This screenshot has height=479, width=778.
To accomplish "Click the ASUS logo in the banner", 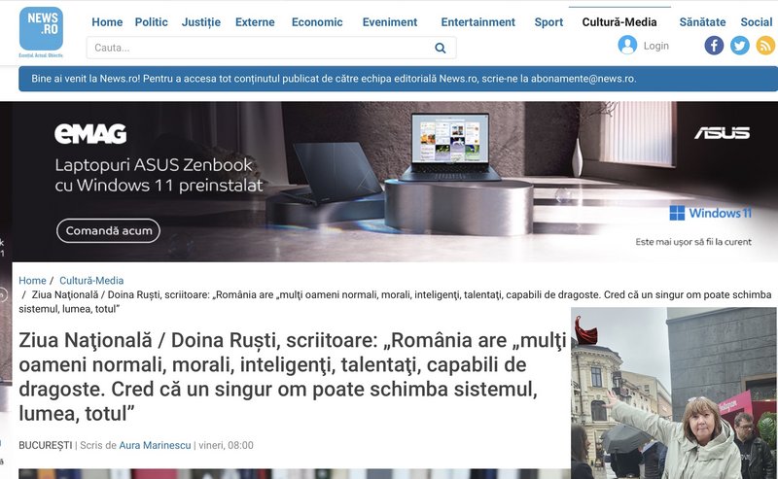I will point(722,133).
